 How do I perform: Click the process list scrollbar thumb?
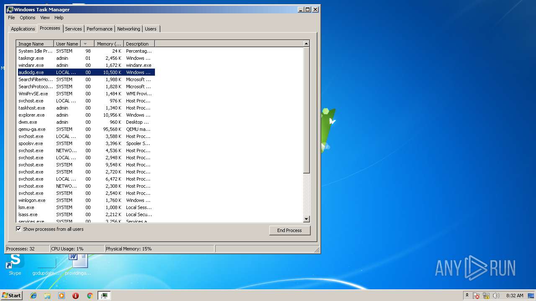(x=307, y=110)
